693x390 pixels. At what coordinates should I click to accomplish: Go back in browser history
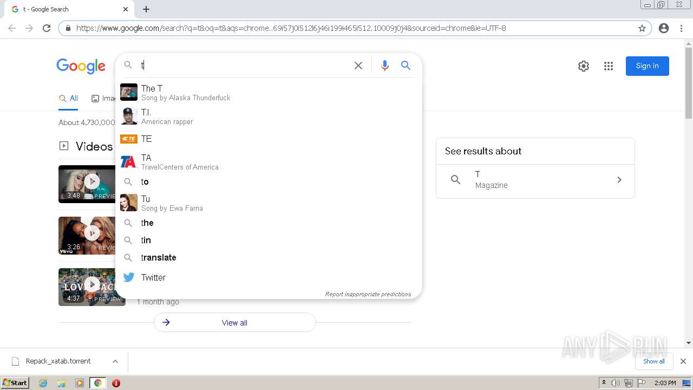pyautogui.click(x=12, y=28)
